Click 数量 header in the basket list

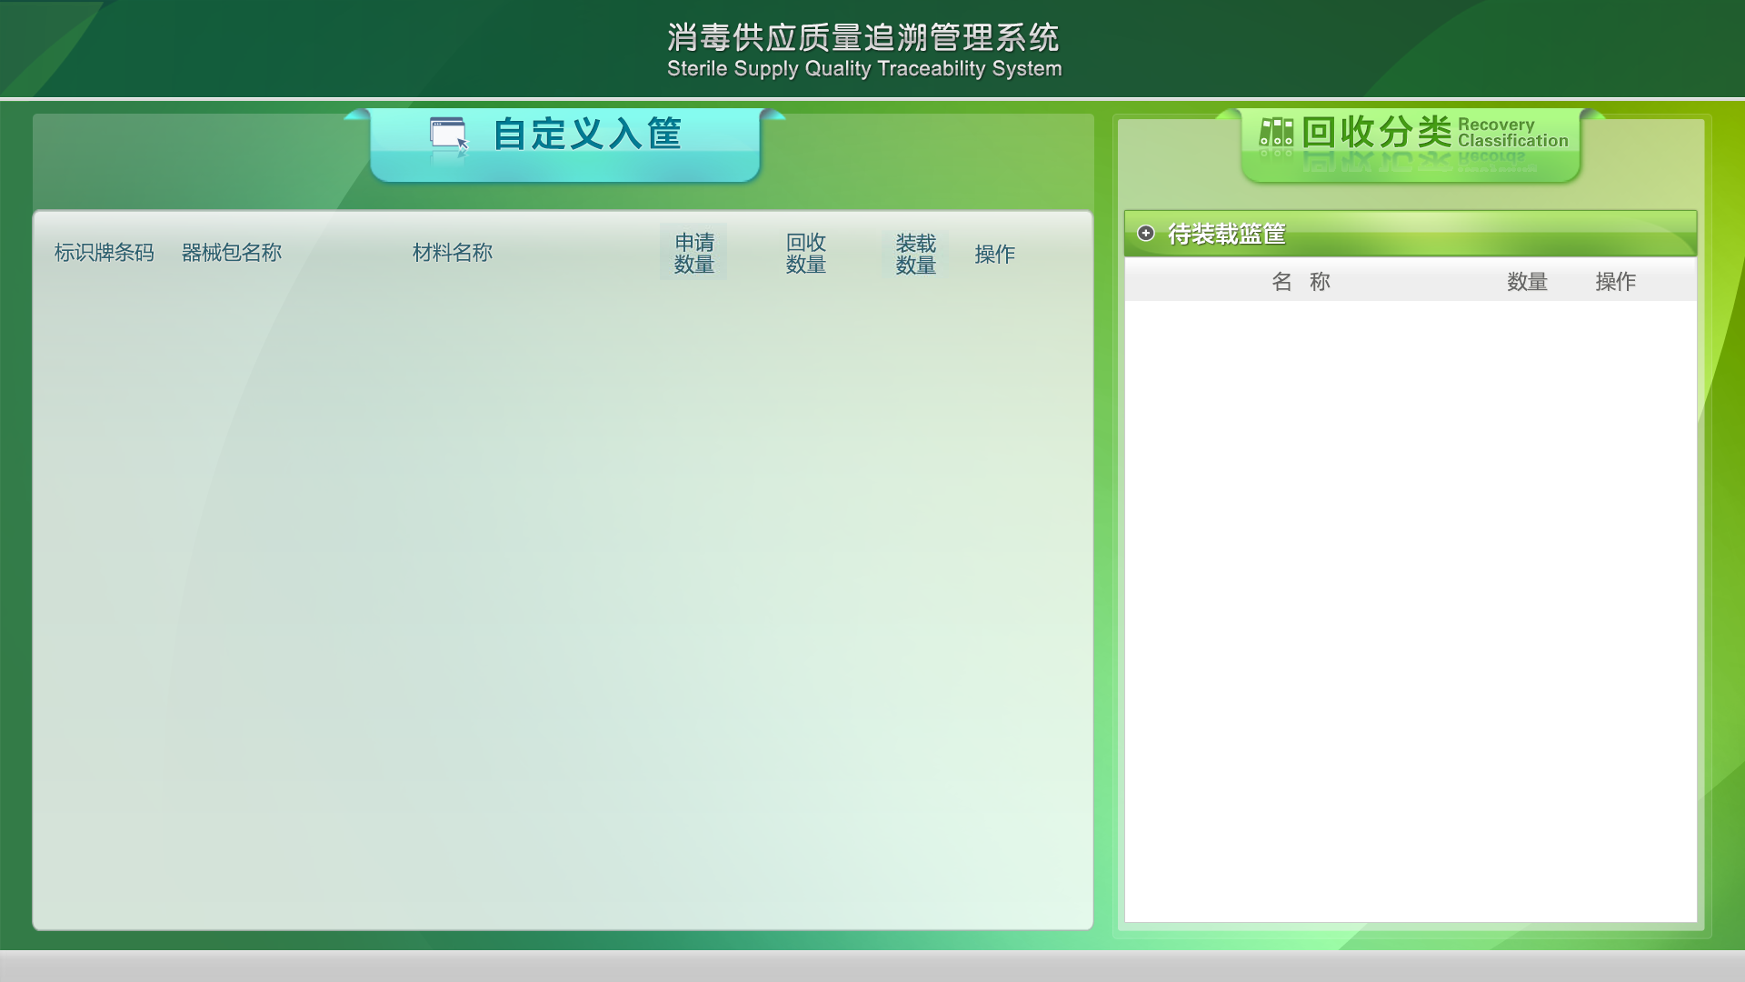tap(1527, 282)
